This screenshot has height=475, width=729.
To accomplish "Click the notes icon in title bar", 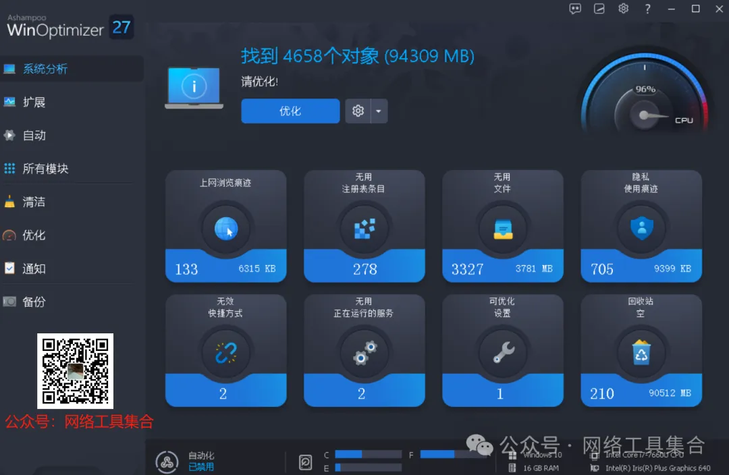I will point(599,9).
